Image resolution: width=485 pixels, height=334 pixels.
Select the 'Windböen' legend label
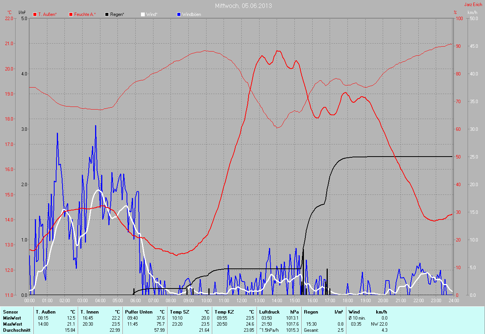191,14
